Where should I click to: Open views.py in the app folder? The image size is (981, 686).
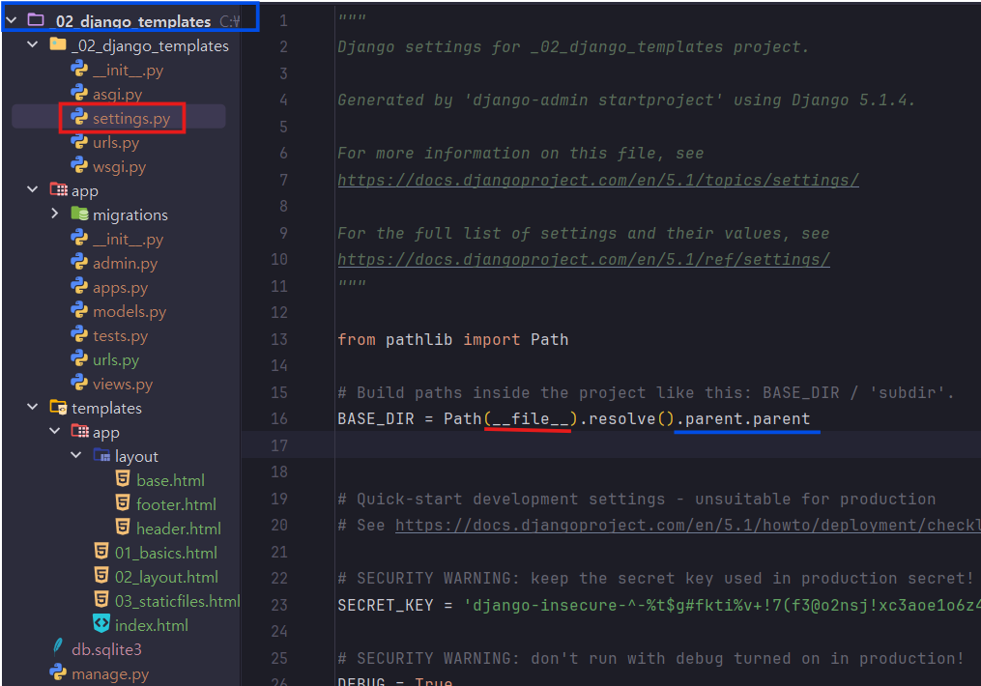(x=123, y=384)
